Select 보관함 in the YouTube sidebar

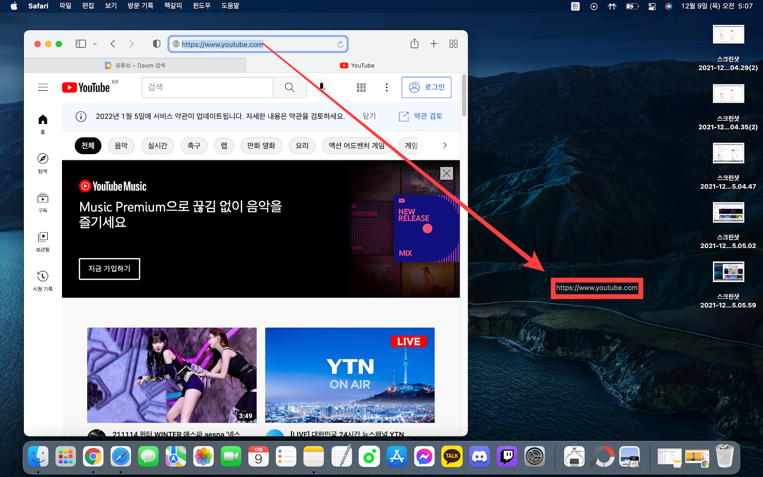point(43,242)
